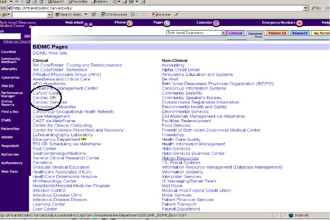The image size is (330, 220).
Task: Switch to the Clinical tab
Action: point(236,33)
